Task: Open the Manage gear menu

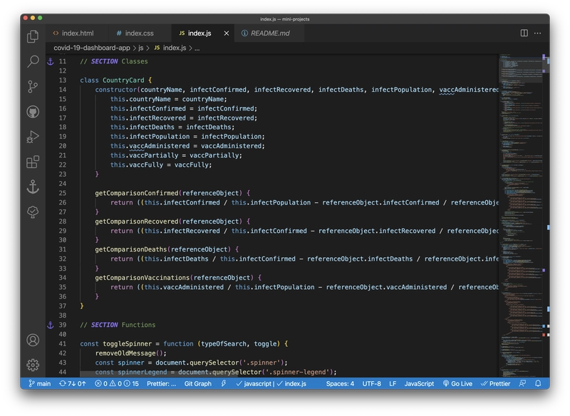Action: [x=33, y=365]
